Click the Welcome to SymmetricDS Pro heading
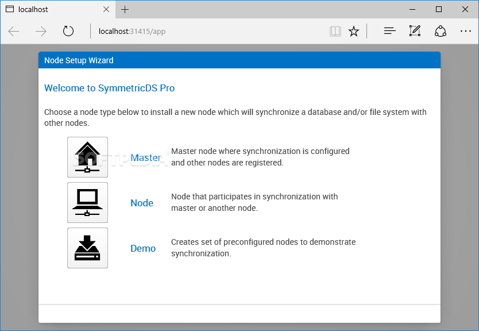 pos(109,88)
